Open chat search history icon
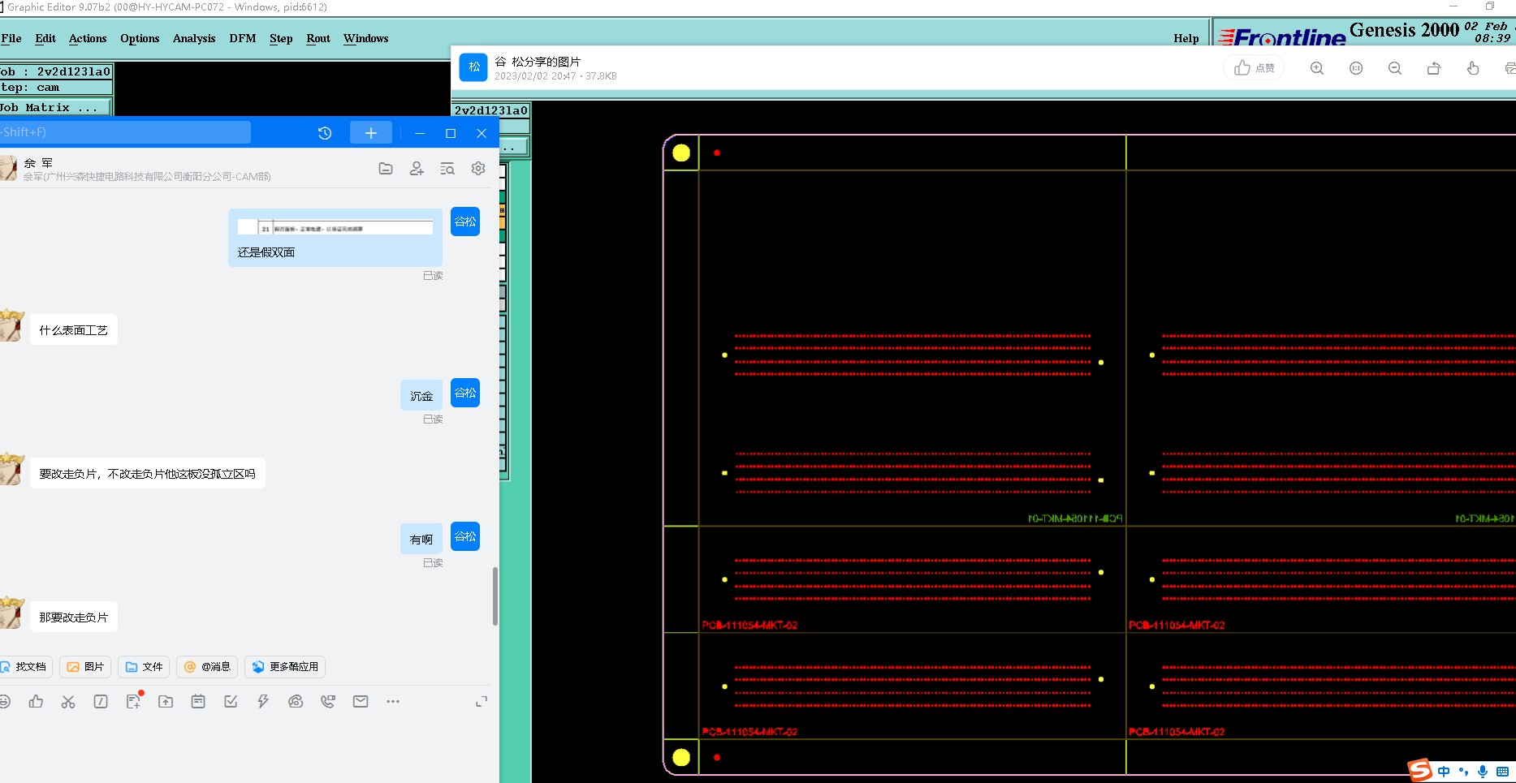 click(x=447, y=169)
